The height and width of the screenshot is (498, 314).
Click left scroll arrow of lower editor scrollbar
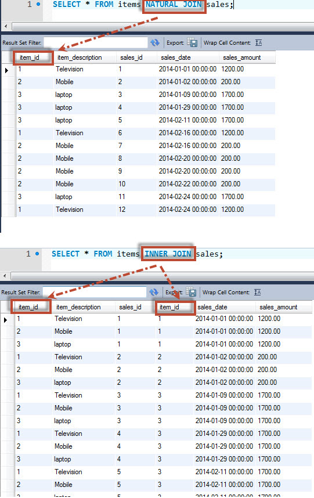tap(5, 276)
